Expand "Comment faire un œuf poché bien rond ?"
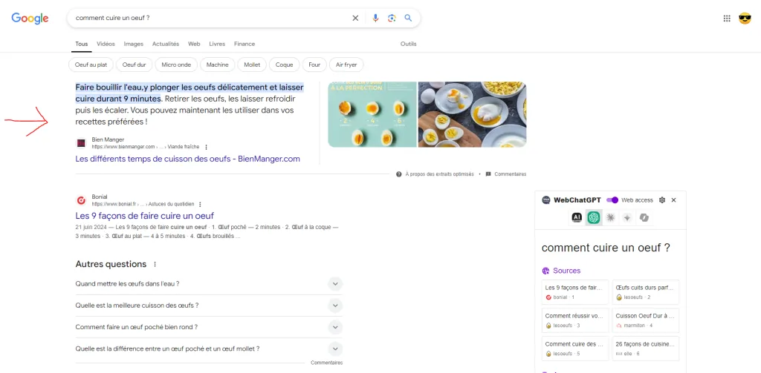The width and height of the screenshot is (761, 373). click(209, 327)
